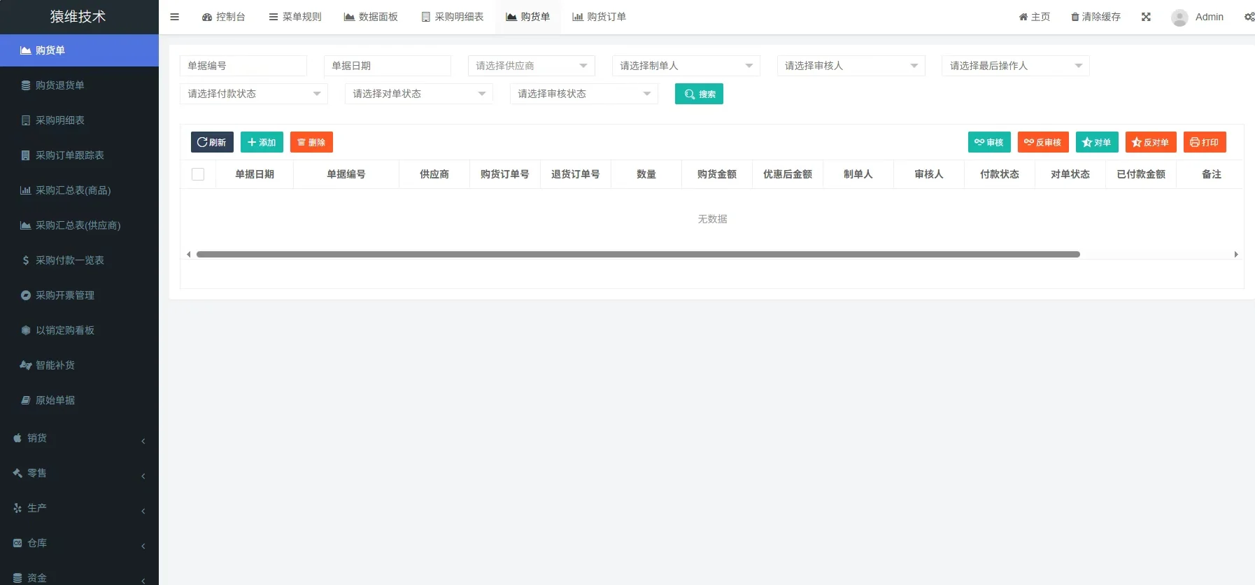Viewport: 1255px width, 585px height.
Task: Open 采购汇总表(商品) in the sidebar
Action: (80, 190)
